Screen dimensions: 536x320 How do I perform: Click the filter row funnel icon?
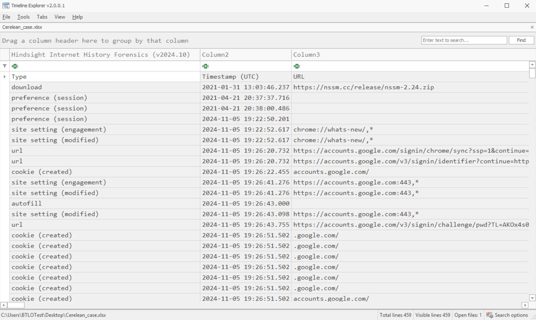point(4,66)
